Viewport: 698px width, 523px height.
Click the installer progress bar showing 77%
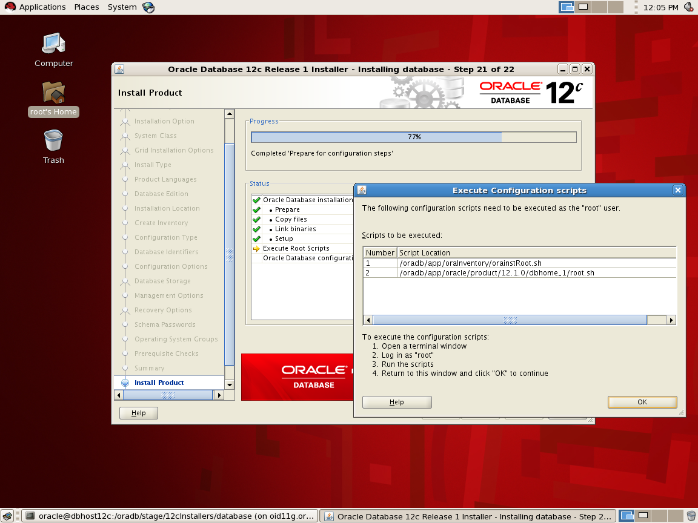[x=414, y=137]
